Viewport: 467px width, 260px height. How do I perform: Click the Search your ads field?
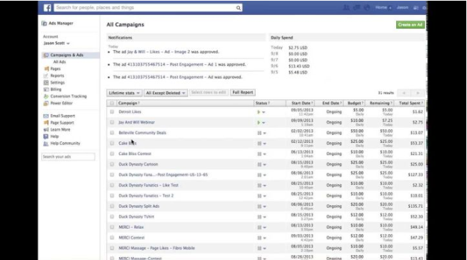pos(69,156)
